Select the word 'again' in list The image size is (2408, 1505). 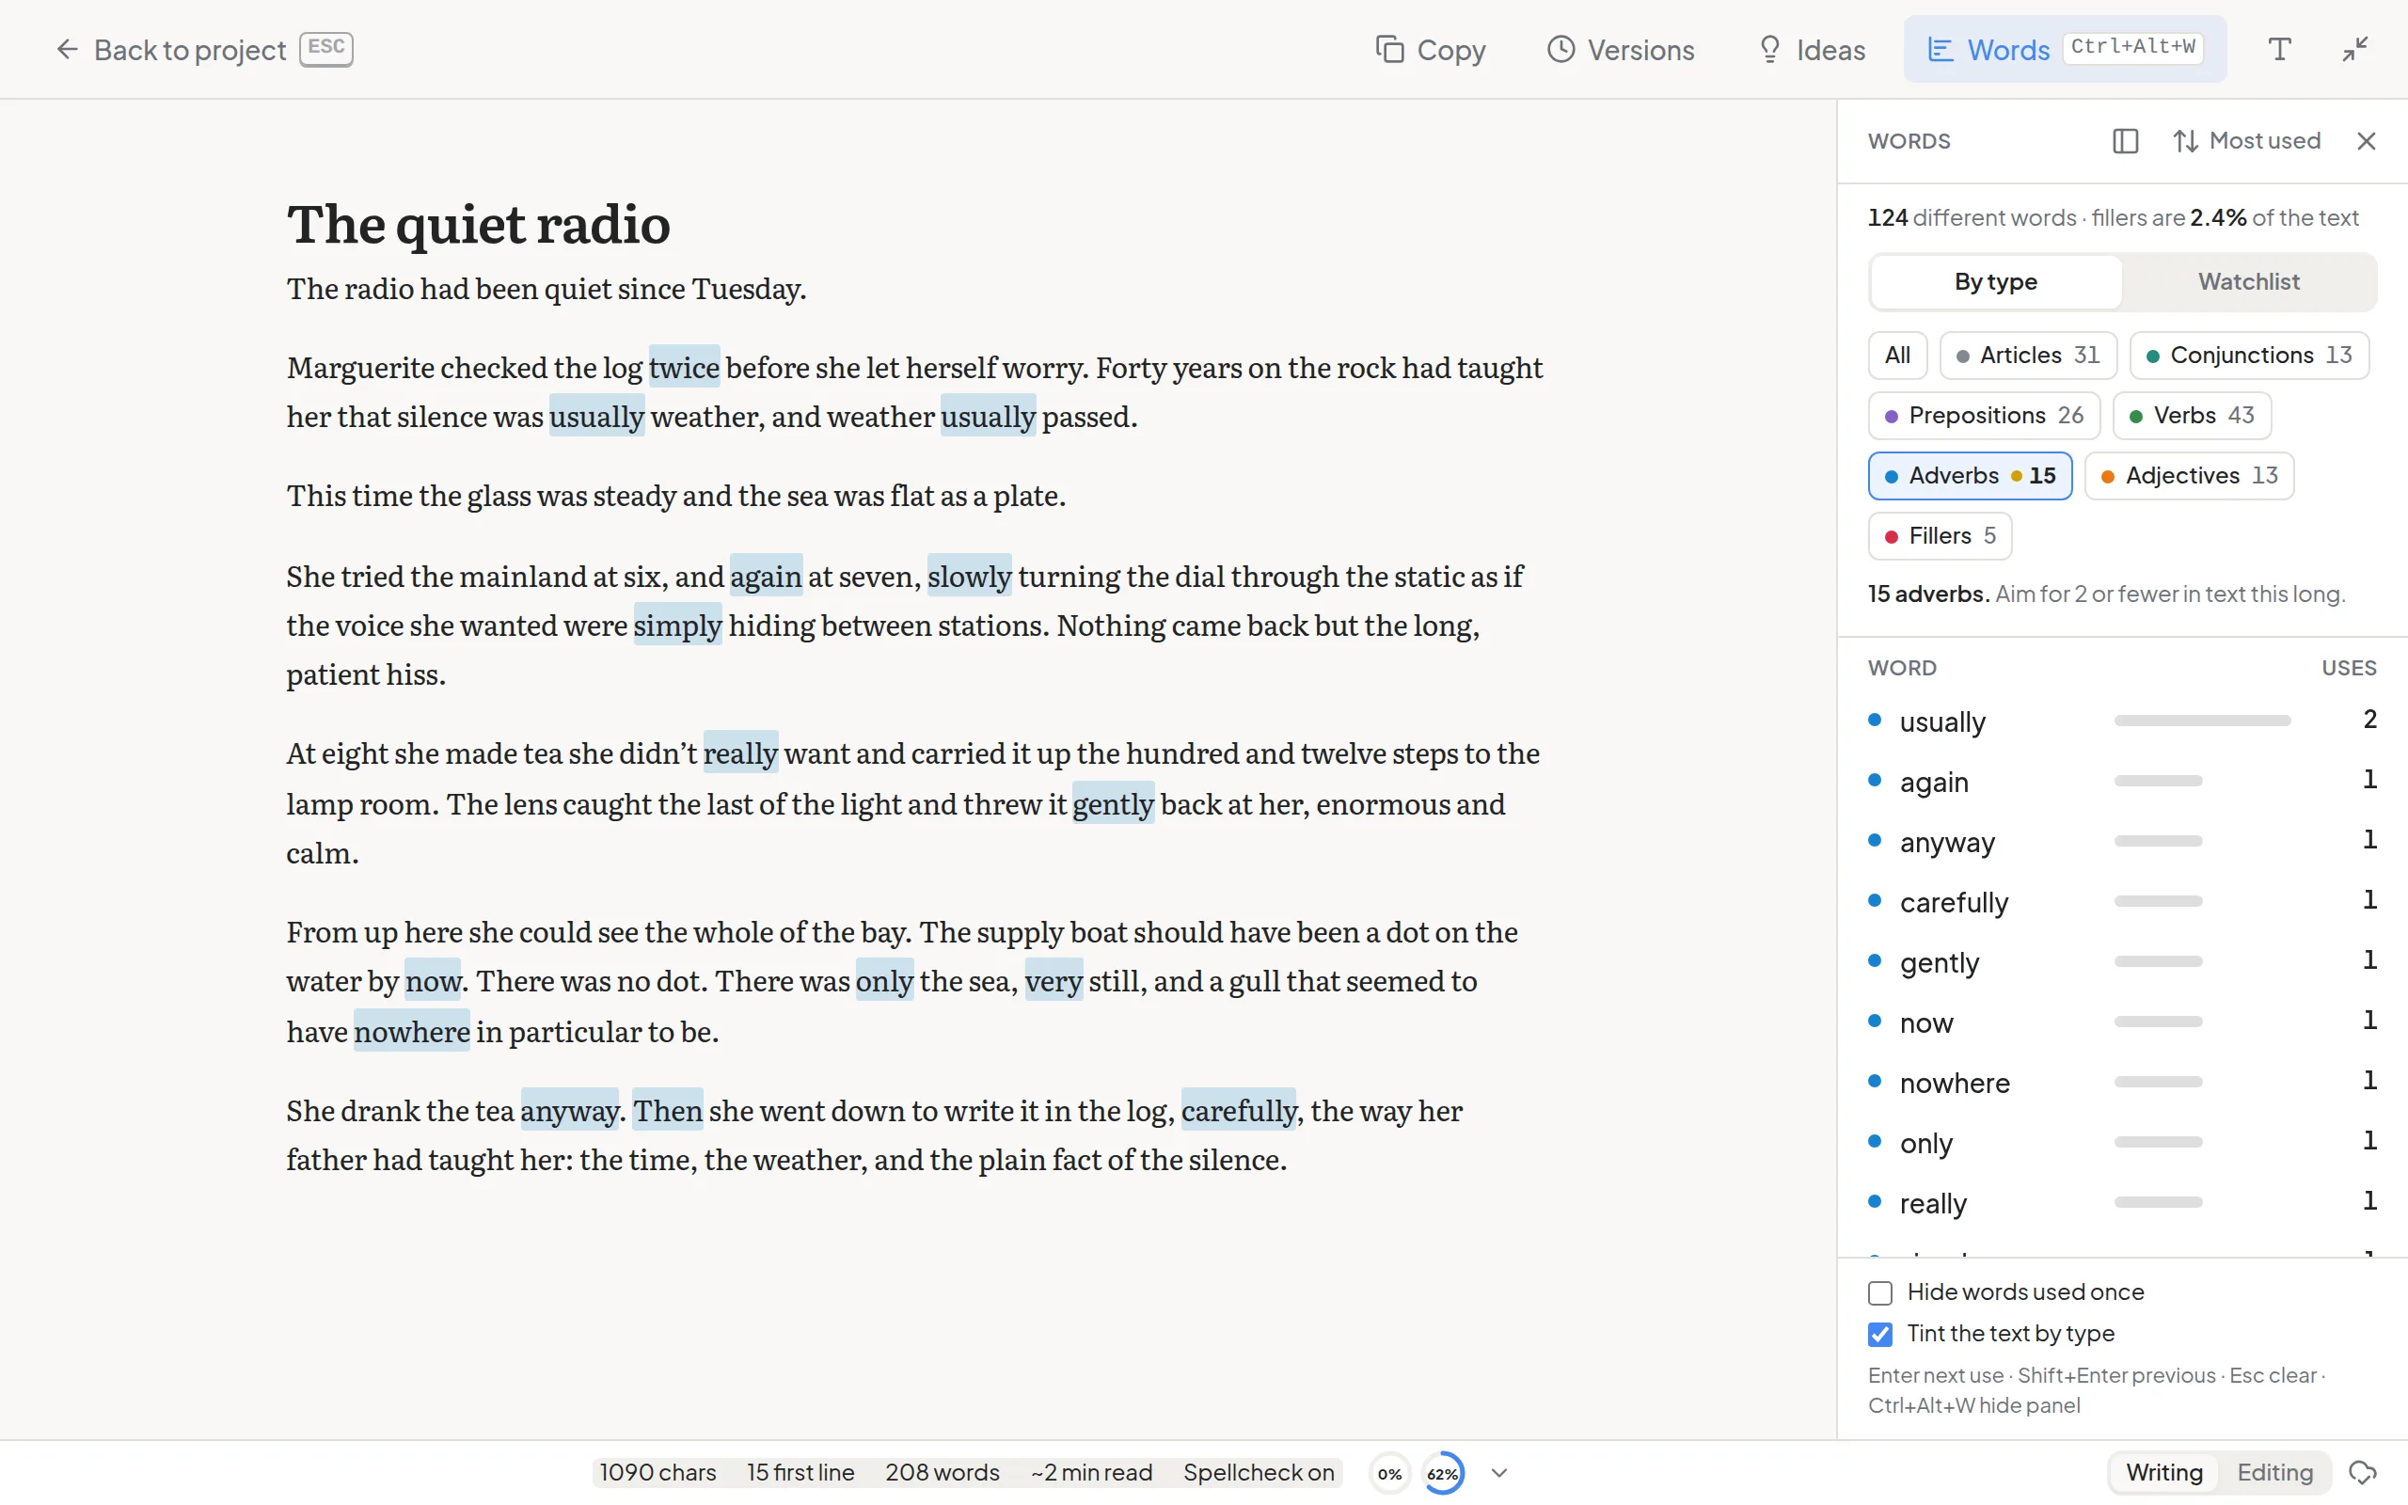pyautogui.click(x=2122, y=782)
